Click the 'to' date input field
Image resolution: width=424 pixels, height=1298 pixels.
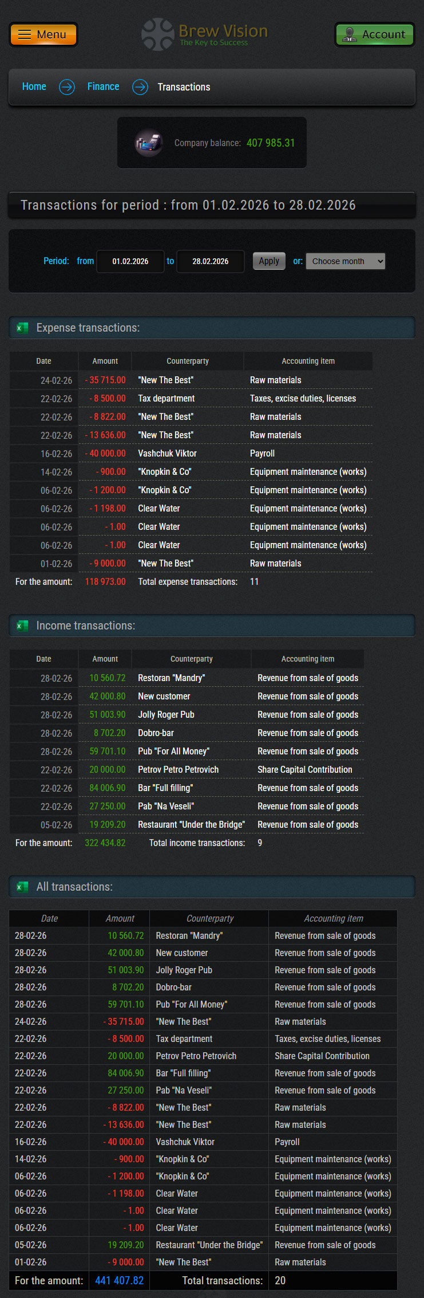pos(210,261)
